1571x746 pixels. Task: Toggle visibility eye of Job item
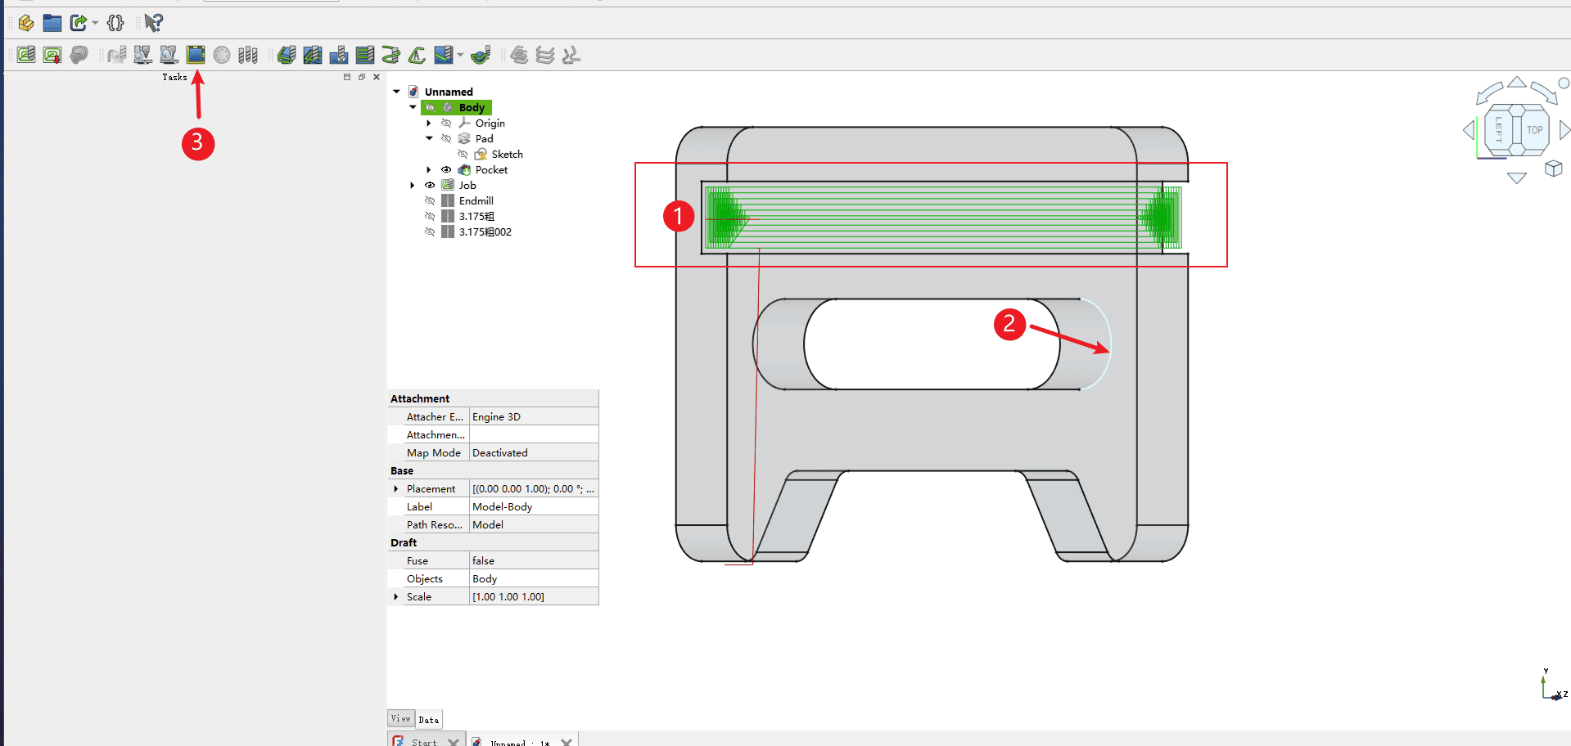click(430, 186)
